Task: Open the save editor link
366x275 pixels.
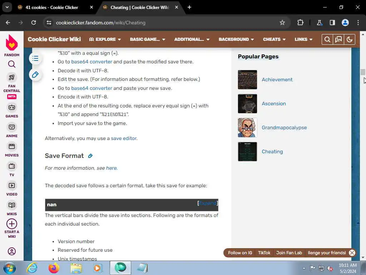Action: [124, 138]
